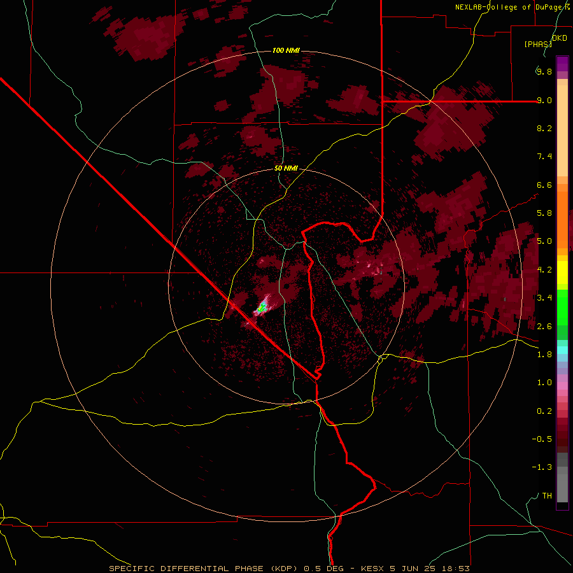Pick the cyan color bar segment
The image size is (573, 573).
pyautogui.click(x=562, y=350)
